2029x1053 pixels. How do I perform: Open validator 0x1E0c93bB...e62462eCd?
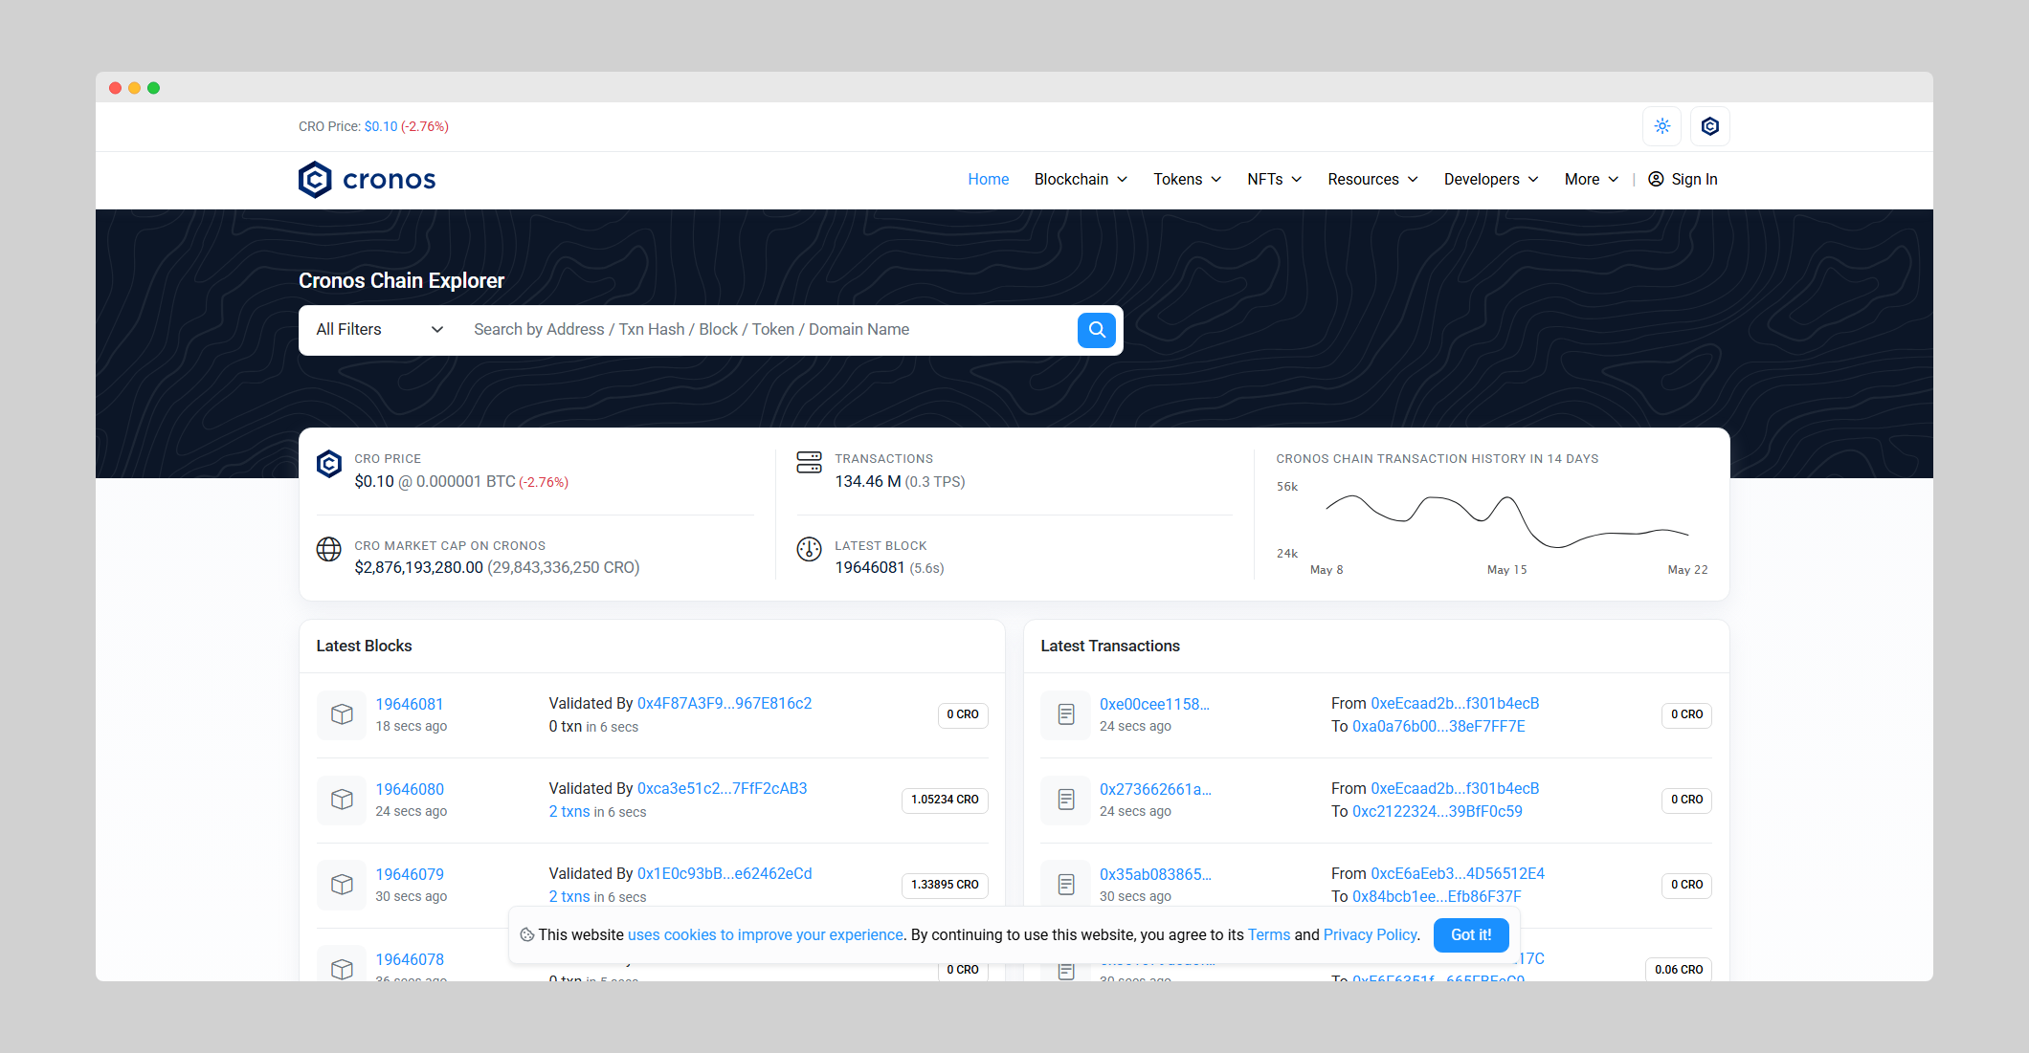point(725,874)
